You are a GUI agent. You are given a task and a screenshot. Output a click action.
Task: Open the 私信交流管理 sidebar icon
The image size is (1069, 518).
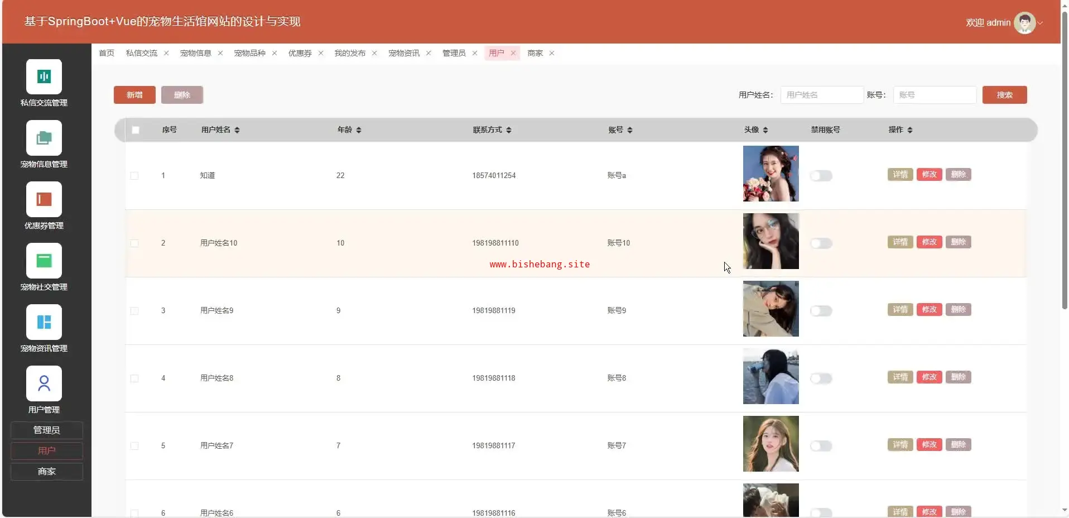(x=44, y=76)
